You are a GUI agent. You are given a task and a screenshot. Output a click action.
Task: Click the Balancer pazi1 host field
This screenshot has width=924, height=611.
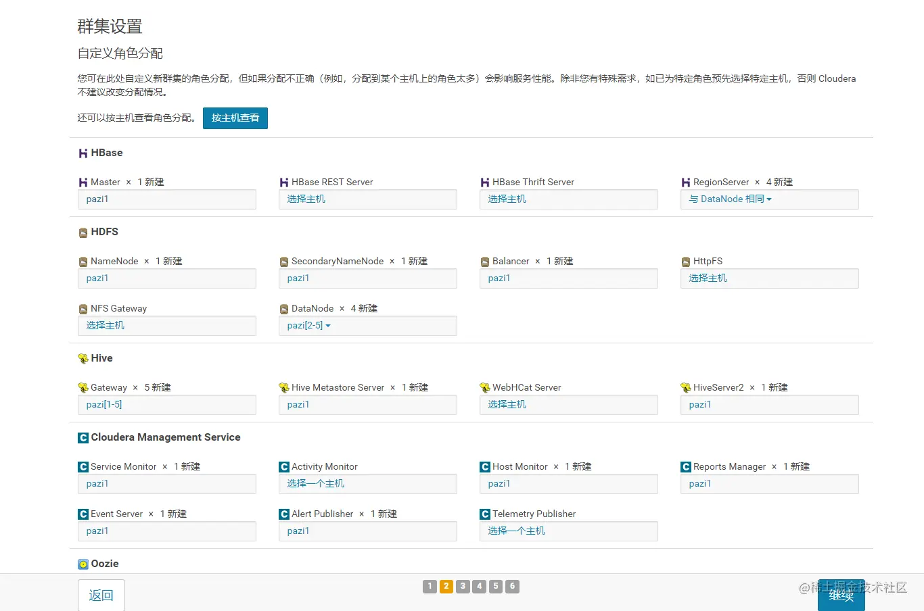(x=569, y=278)
